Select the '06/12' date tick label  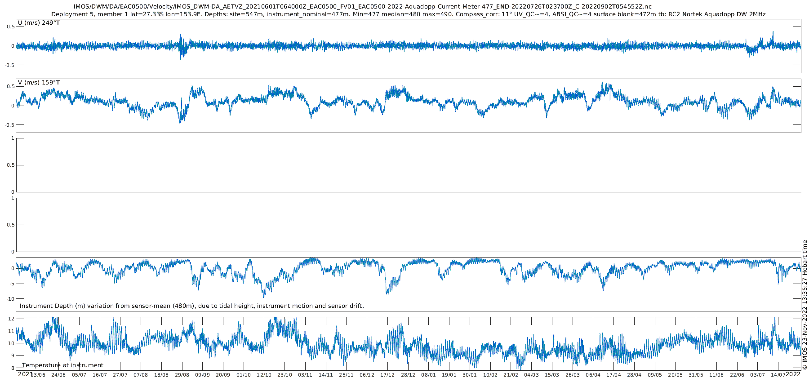click(367, 375)
